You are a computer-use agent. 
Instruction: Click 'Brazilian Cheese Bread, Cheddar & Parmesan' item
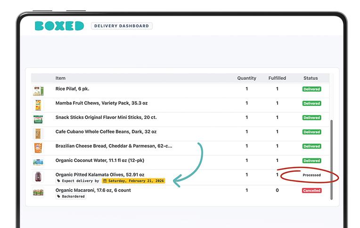click(x=114, y=146)
